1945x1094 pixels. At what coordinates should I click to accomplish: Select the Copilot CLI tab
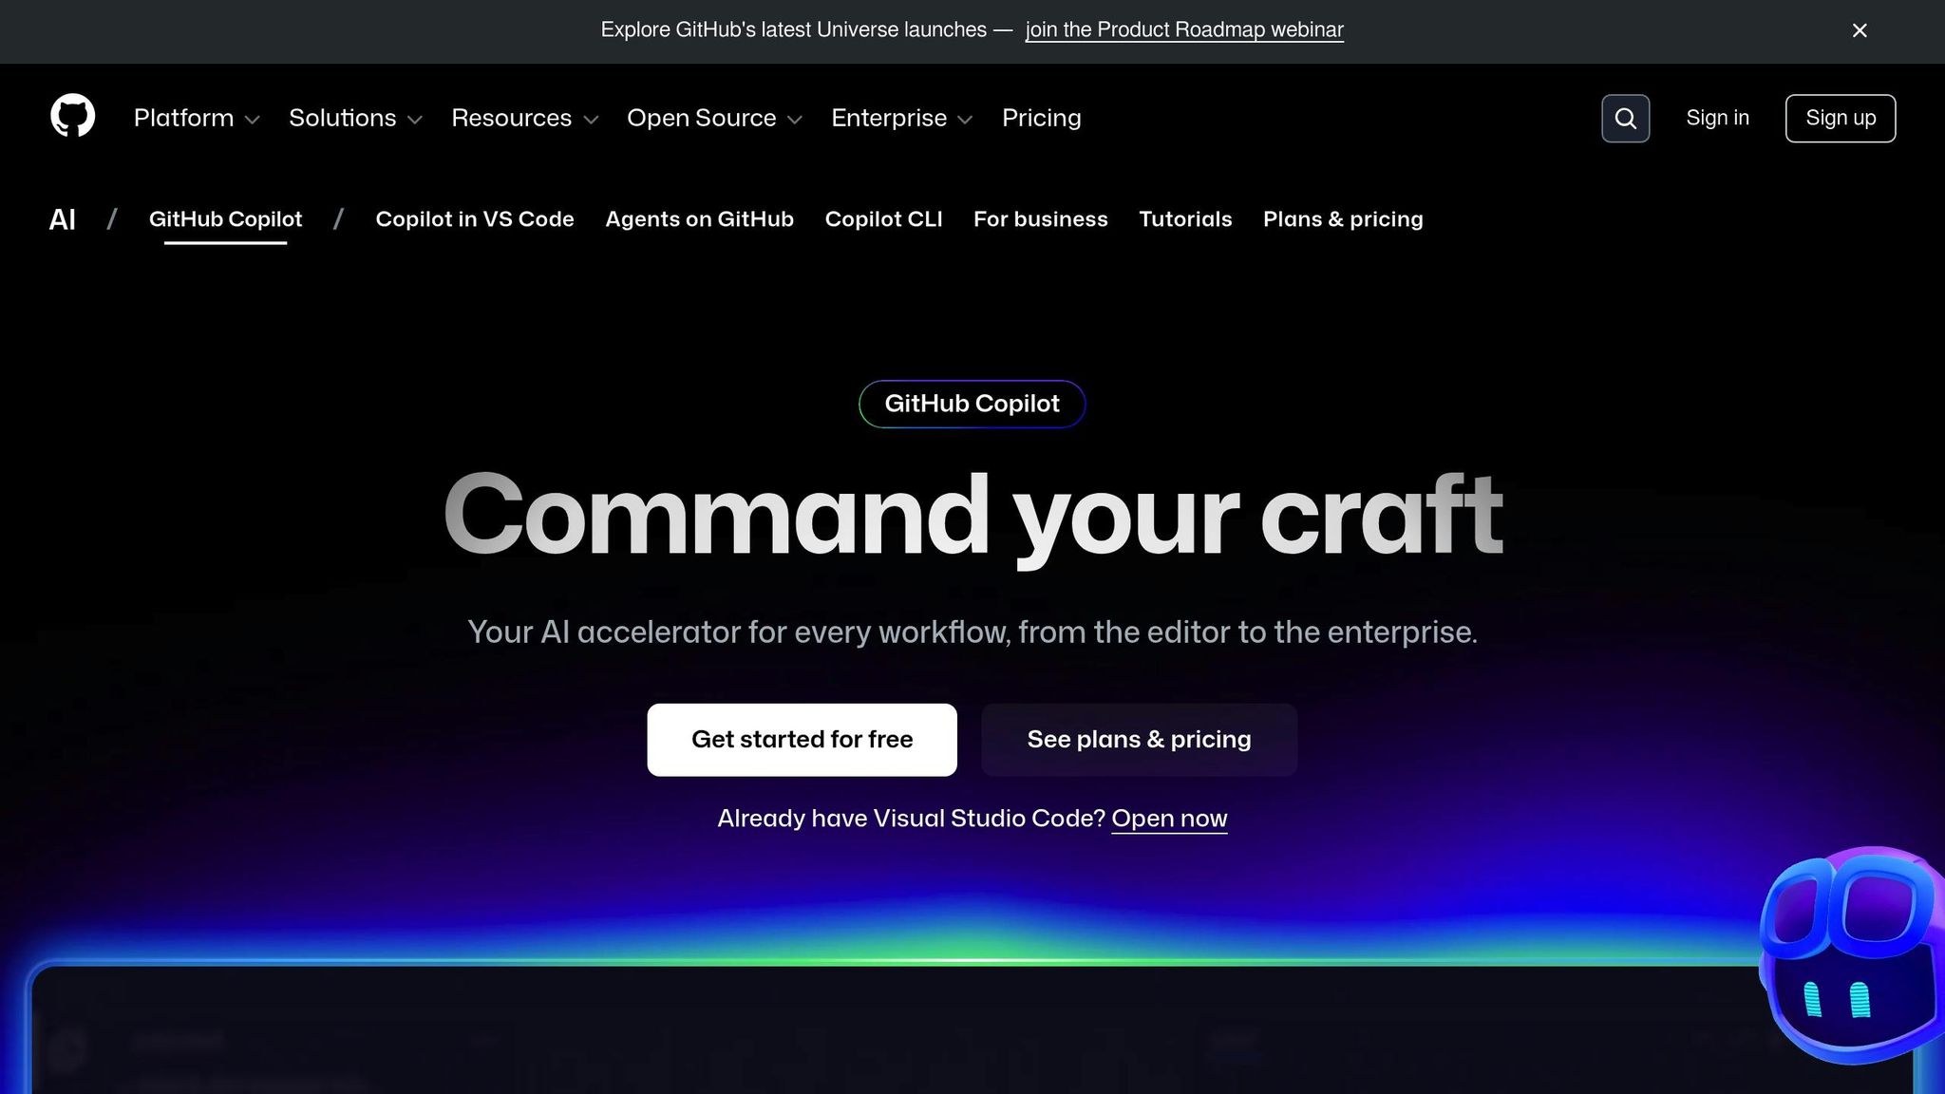[883, 219]
